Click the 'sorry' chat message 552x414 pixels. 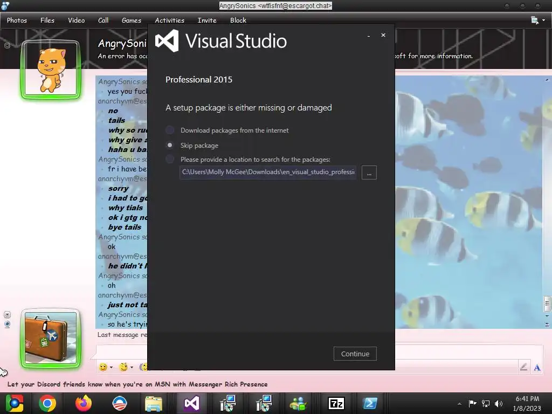(118, 188)
